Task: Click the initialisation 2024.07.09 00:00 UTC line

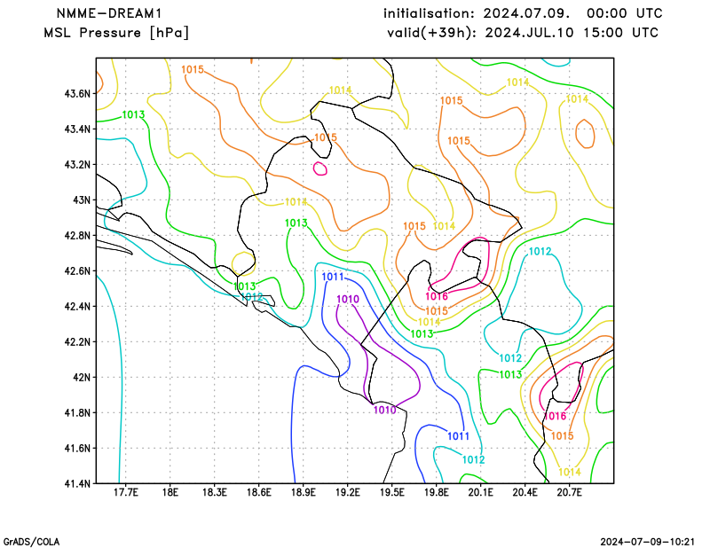Action: pos(523,13)
